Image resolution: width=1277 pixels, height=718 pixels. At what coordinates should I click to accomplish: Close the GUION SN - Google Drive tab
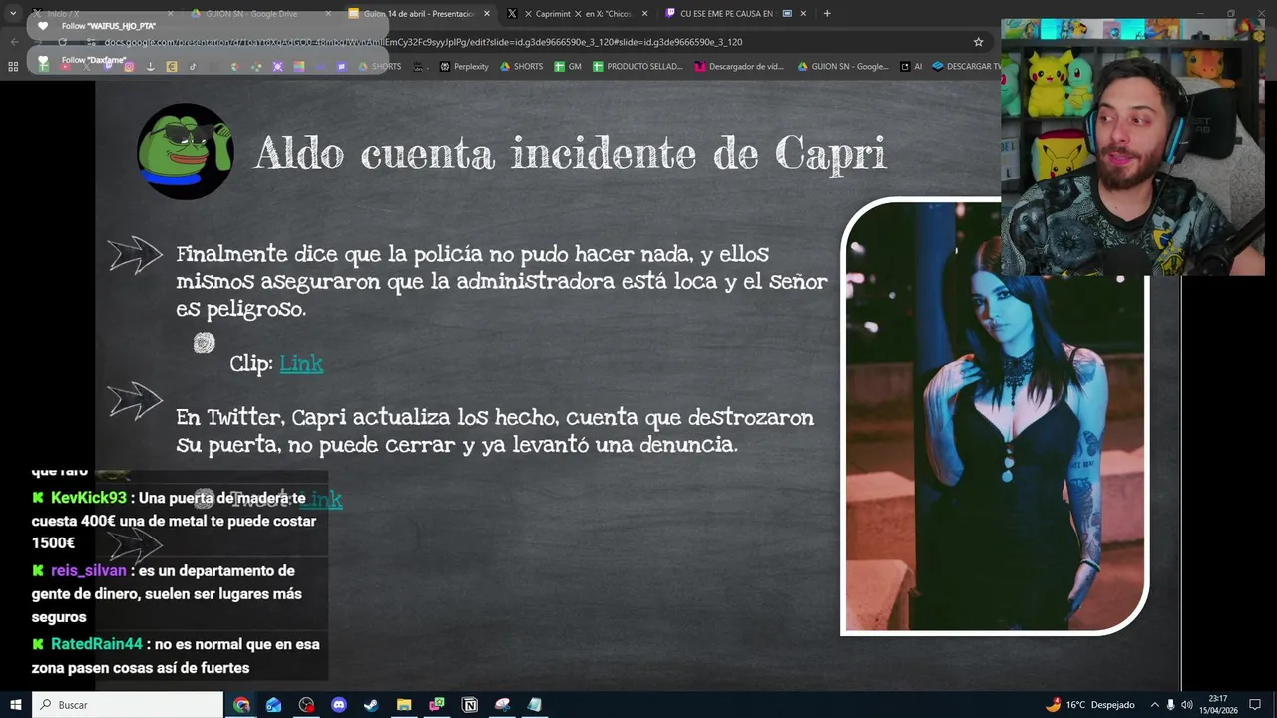coord(329,14)
